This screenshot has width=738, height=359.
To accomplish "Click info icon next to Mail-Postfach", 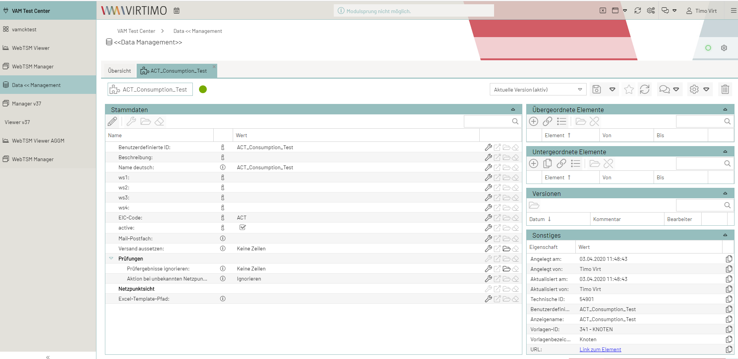I will coord(223,238).
